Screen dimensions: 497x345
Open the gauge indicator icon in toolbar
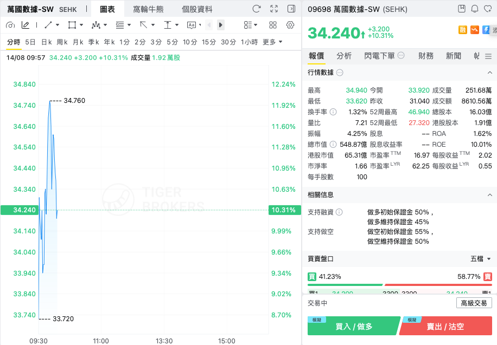tap(10, 25)
